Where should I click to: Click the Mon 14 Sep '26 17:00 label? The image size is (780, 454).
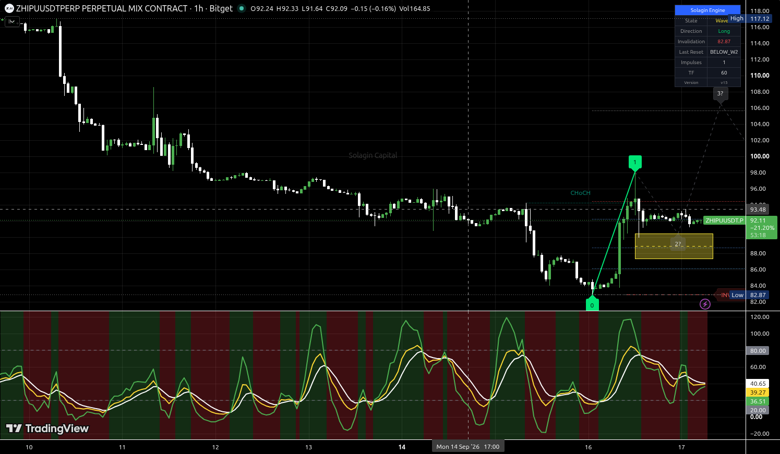(x=468, y=447)
